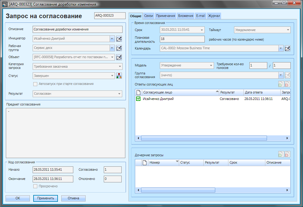The width and height of the screenshot is (303, 207).
Task: Open the Calendar record link icon
Action: (x=288, y=48)
